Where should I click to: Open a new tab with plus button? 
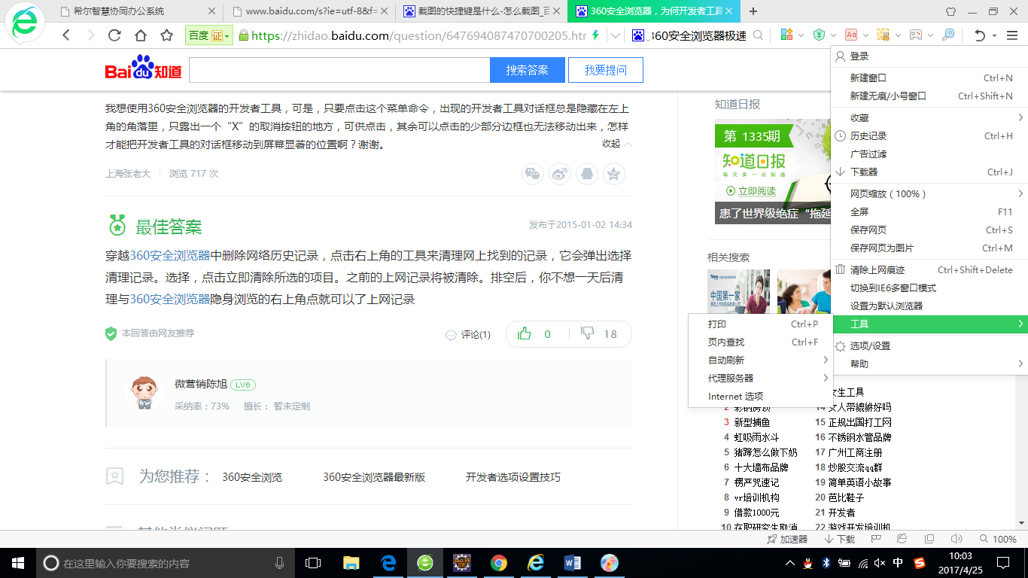(753, 11)
